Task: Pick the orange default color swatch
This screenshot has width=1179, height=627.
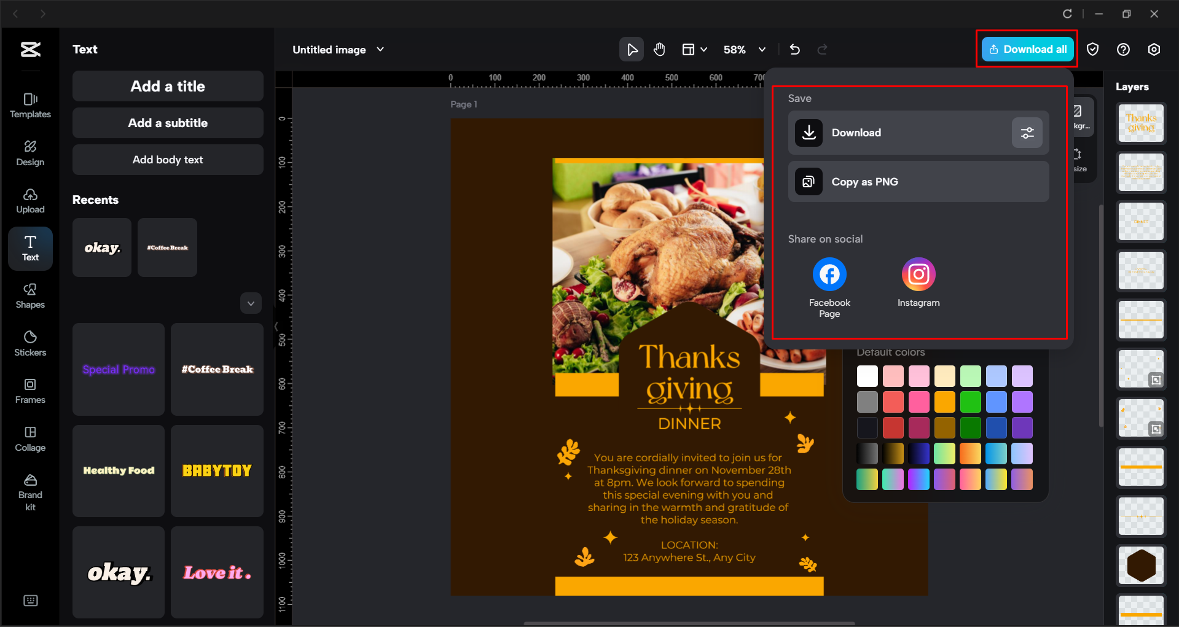Action: (945, 401)
